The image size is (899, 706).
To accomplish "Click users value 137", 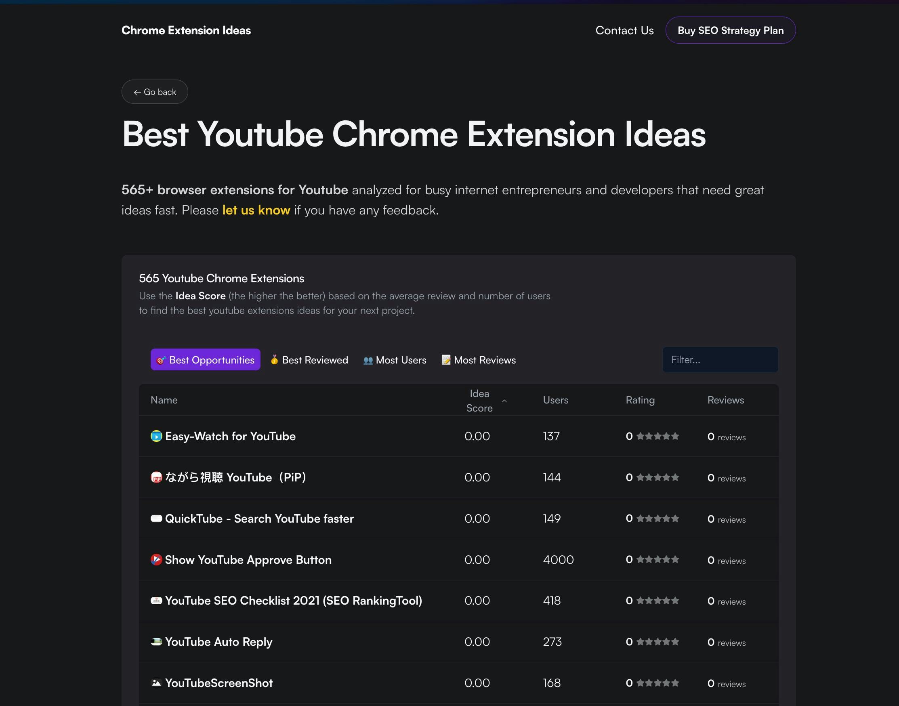I will click(551, 436).
